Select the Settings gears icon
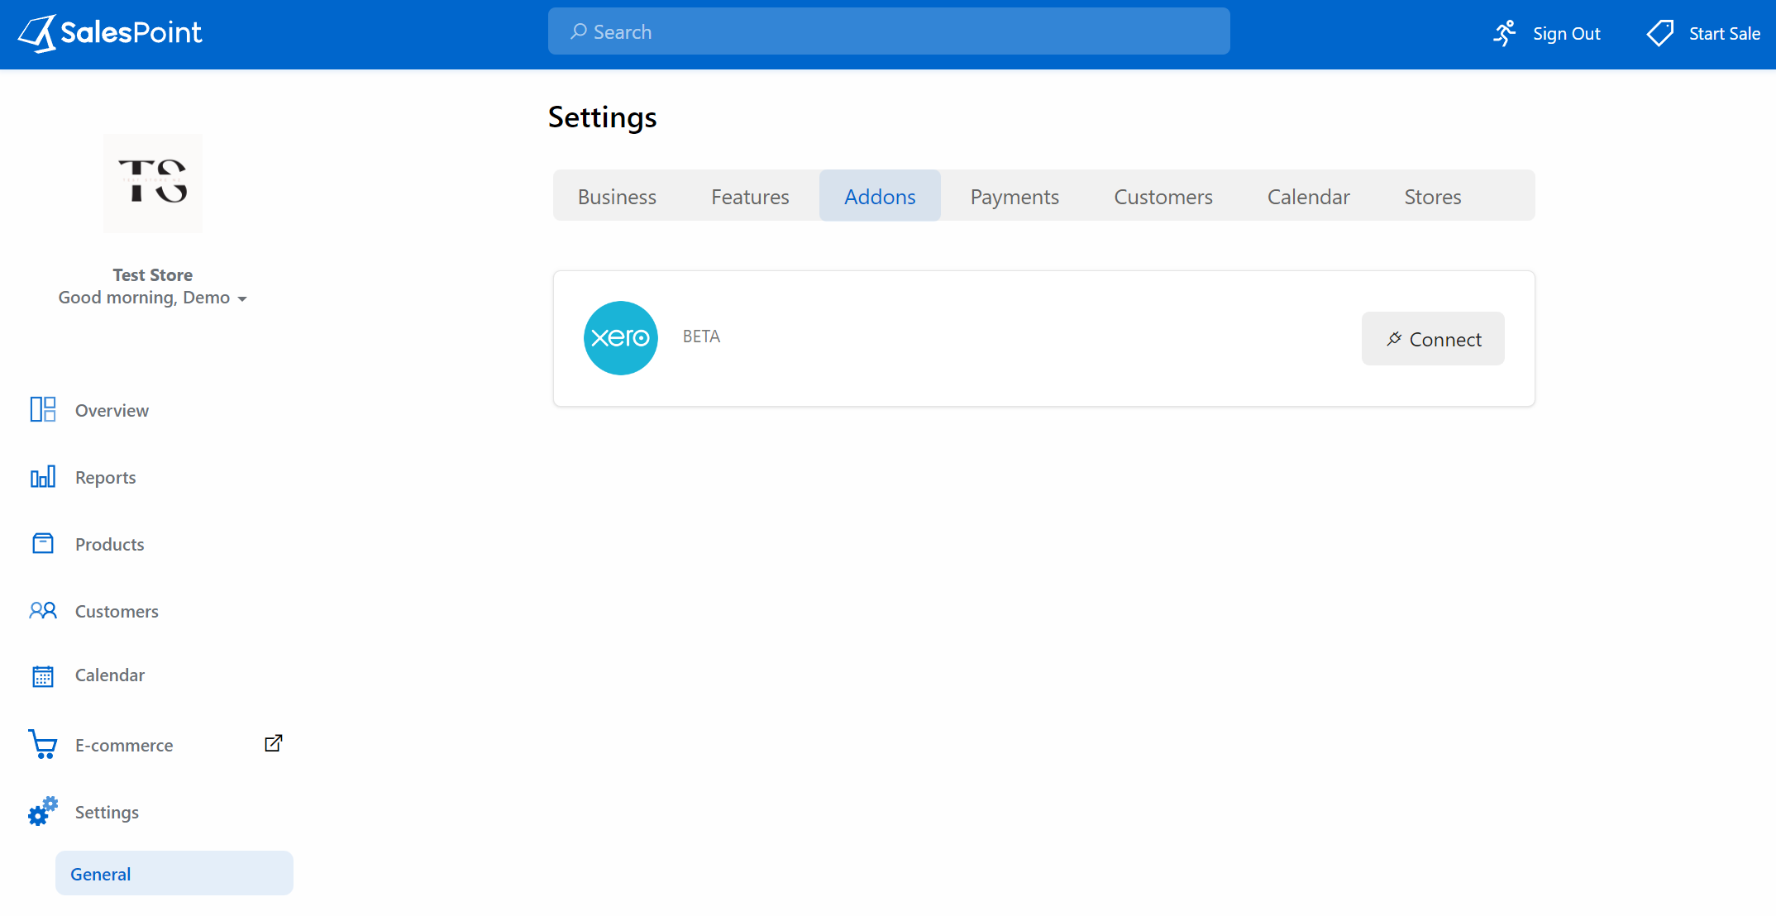This screenshot has width=1776, height=916. [42, 811]
